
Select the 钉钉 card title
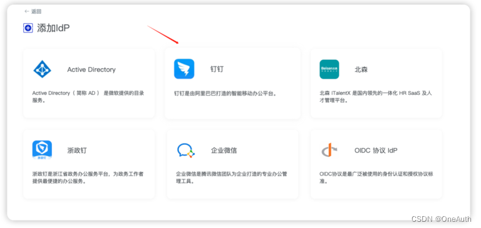coord(217,69)
